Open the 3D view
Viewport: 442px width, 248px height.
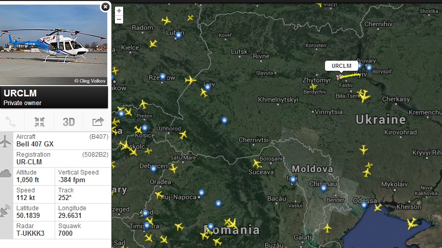click(68, 122)
